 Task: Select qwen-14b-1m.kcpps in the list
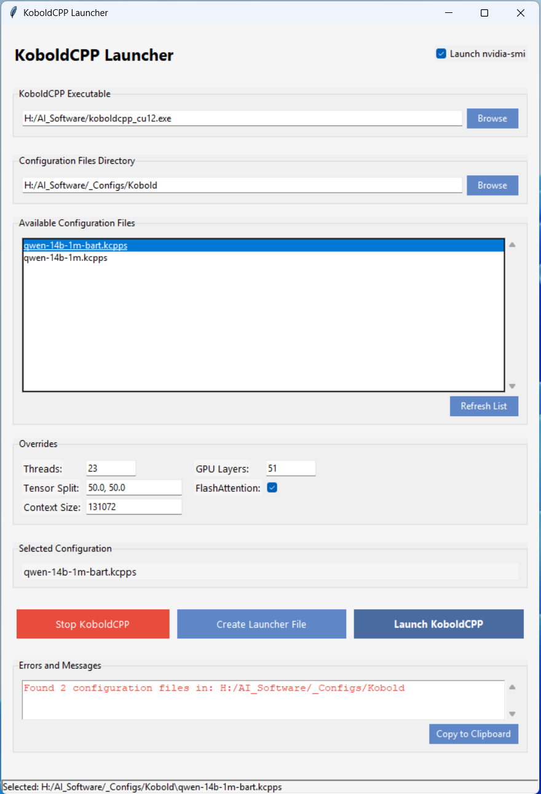pos(263,258)
